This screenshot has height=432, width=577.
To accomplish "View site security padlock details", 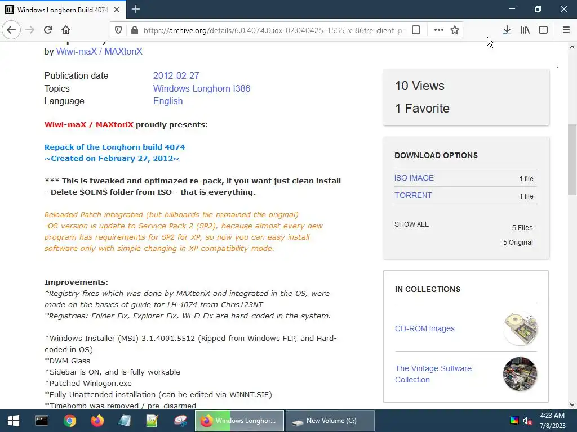I will (135, 30).
